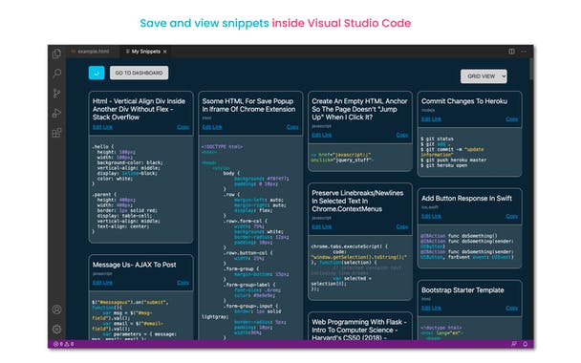Open the GRID VIEW dropdown
This screenshot has width=581, height=363.
[484, 76]
